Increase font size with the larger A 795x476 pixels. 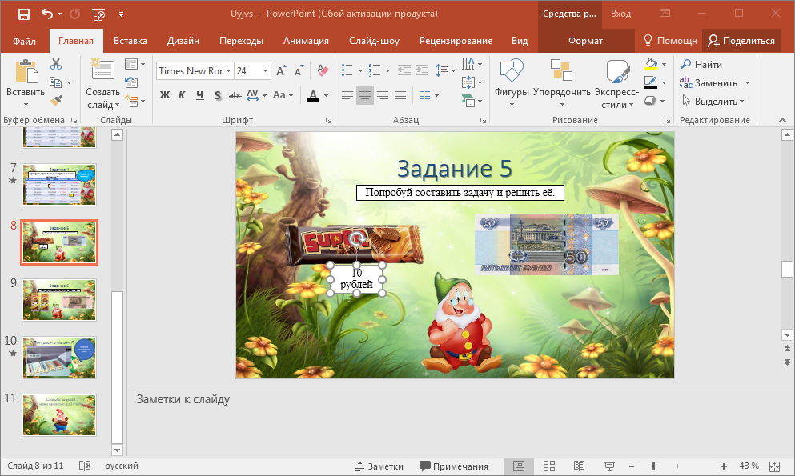281,71
